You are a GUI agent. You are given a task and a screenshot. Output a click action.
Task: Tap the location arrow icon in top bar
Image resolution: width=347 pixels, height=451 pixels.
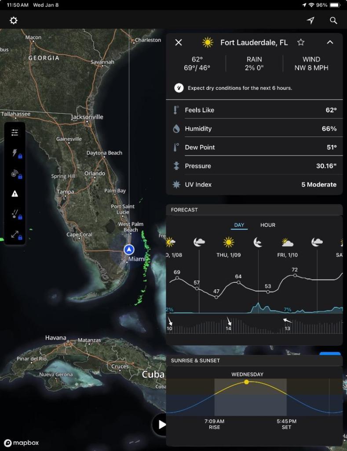tap(310, 21)
